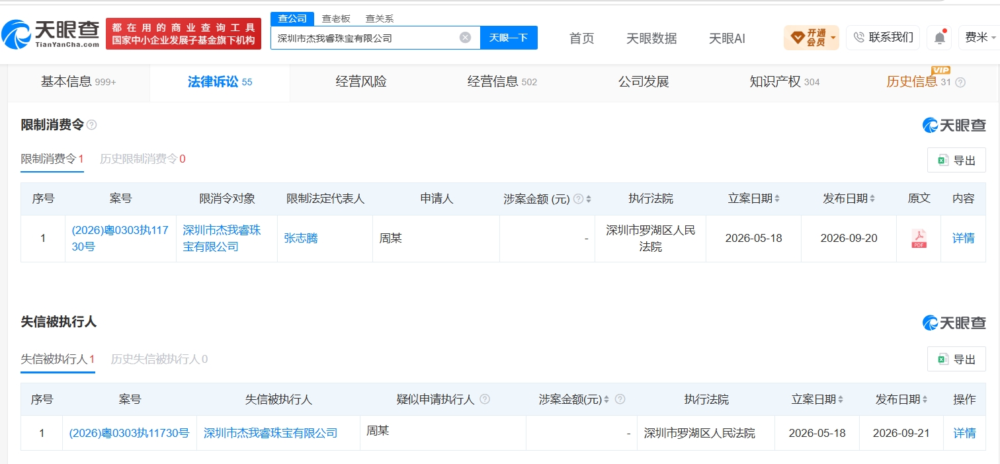Click help icon next to 历史信息 tab
Viewport: 1000px width, 464px height.
(x=960, y=83)
